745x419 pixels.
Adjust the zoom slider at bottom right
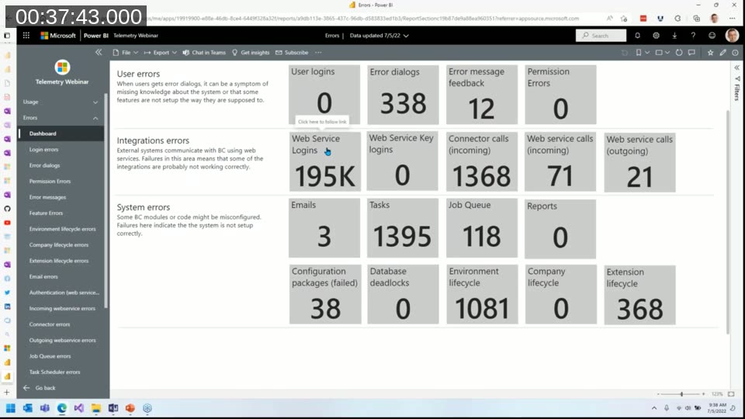pyautogui.click(x=681, y=394)
